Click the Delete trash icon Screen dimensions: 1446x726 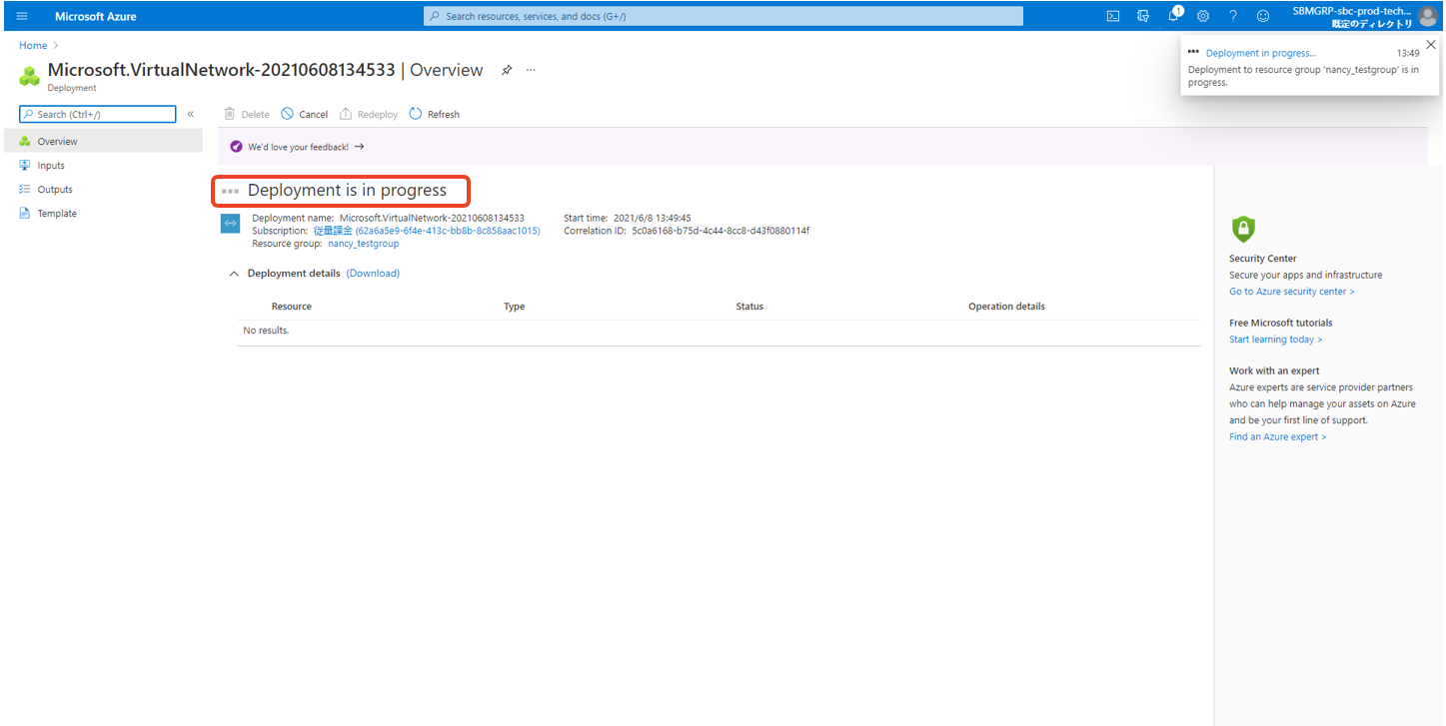230,114
